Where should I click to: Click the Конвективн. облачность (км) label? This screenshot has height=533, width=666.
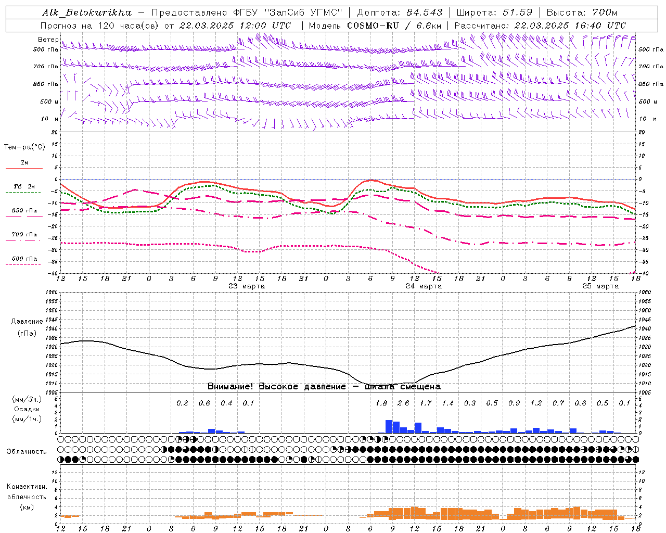(x=27, y=497)
